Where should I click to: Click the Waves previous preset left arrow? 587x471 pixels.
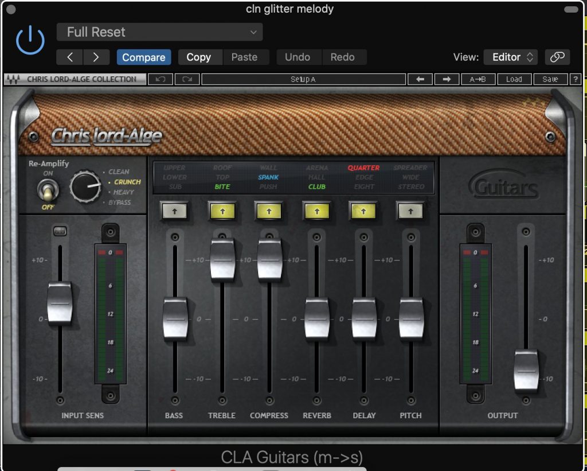click(x=420, y=79)
